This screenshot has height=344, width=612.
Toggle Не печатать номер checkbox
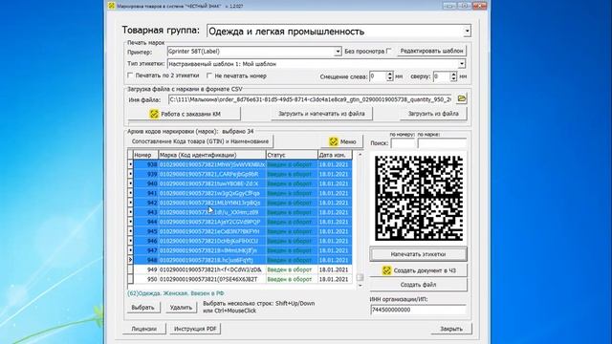[209, 75]
